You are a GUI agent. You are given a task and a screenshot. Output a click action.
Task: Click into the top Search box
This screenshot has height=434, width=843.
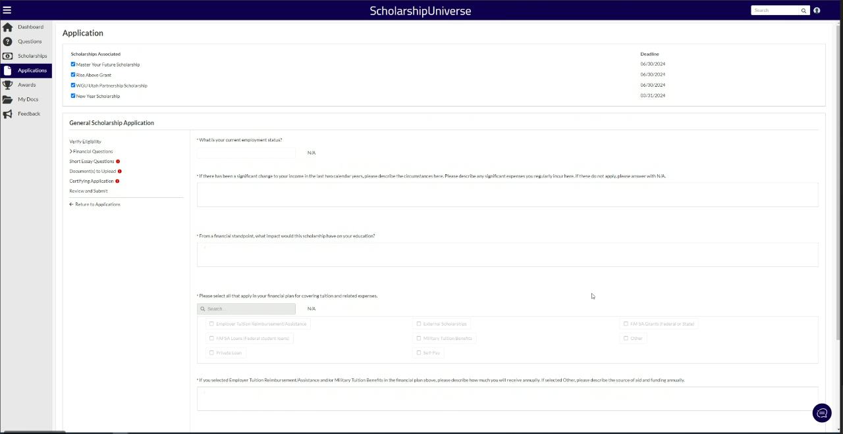click(776, 11)
